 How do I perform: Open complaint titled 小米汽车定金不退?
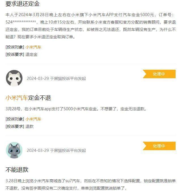tap(28, 98)
